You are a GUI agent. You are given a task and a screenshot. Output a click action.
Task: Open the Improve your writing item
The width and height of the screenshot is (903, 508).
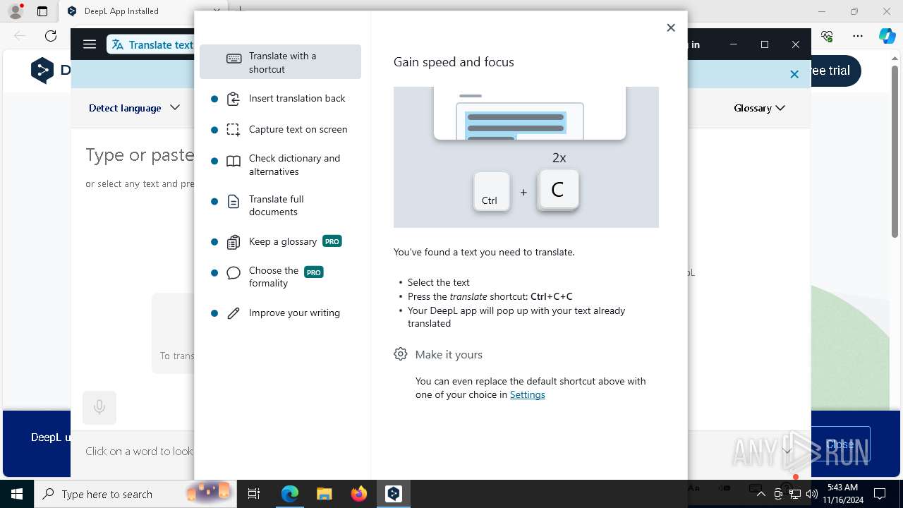280,313
